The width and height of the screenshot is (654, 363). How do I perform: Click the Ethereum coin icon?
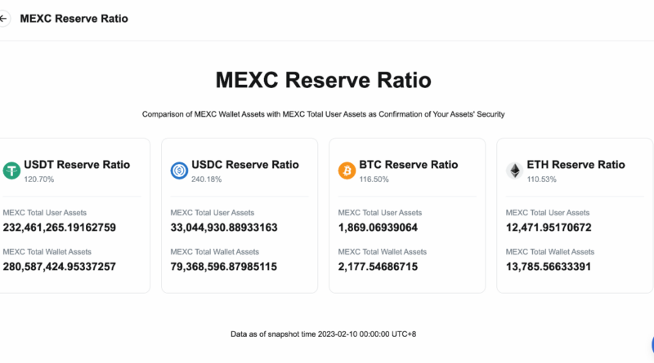(514, 170)
